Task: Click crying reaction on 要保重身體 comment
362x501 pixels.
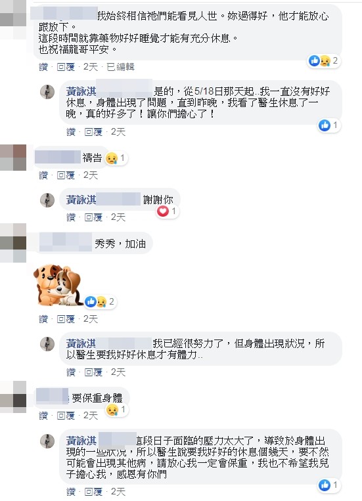Action: tap(117, 410)
